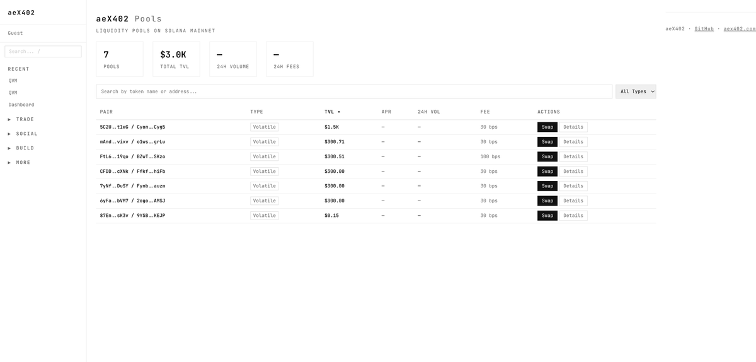
Task: Click the 24H VOL column header
Action: point(429,112)
